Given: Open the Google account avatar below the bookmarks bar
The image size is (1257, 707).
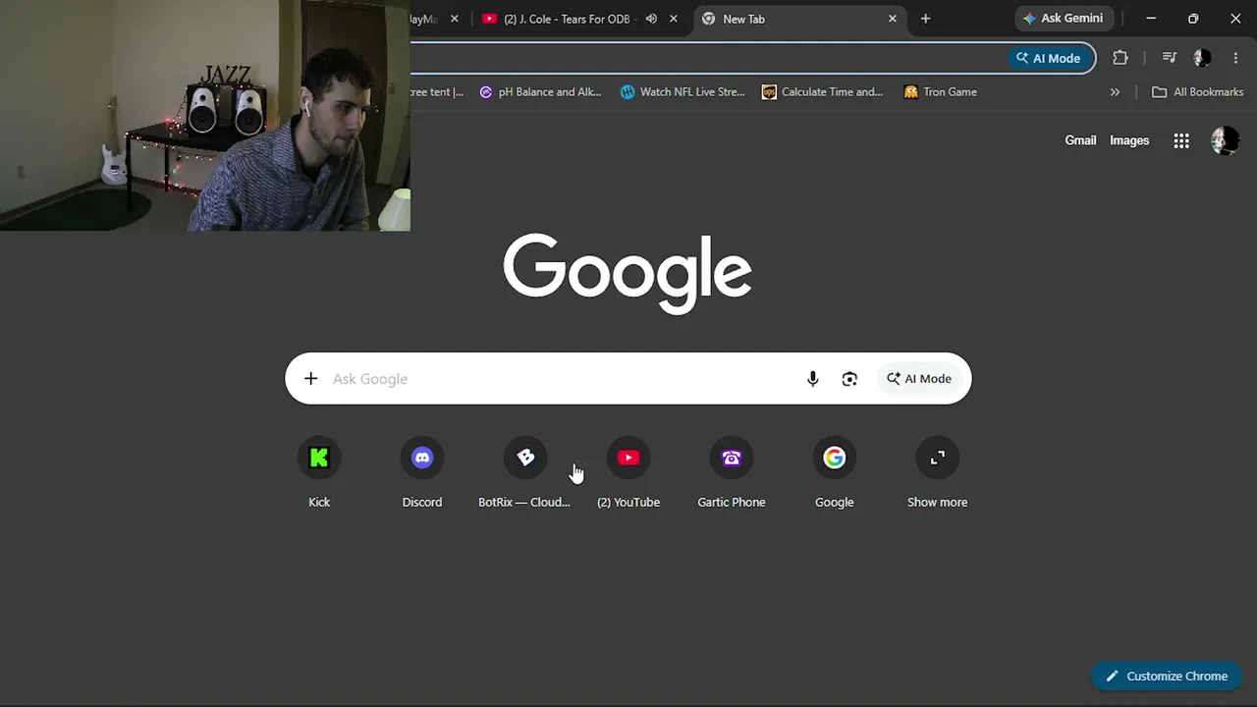Looking at the screenshot, I should click(1225, 140).
